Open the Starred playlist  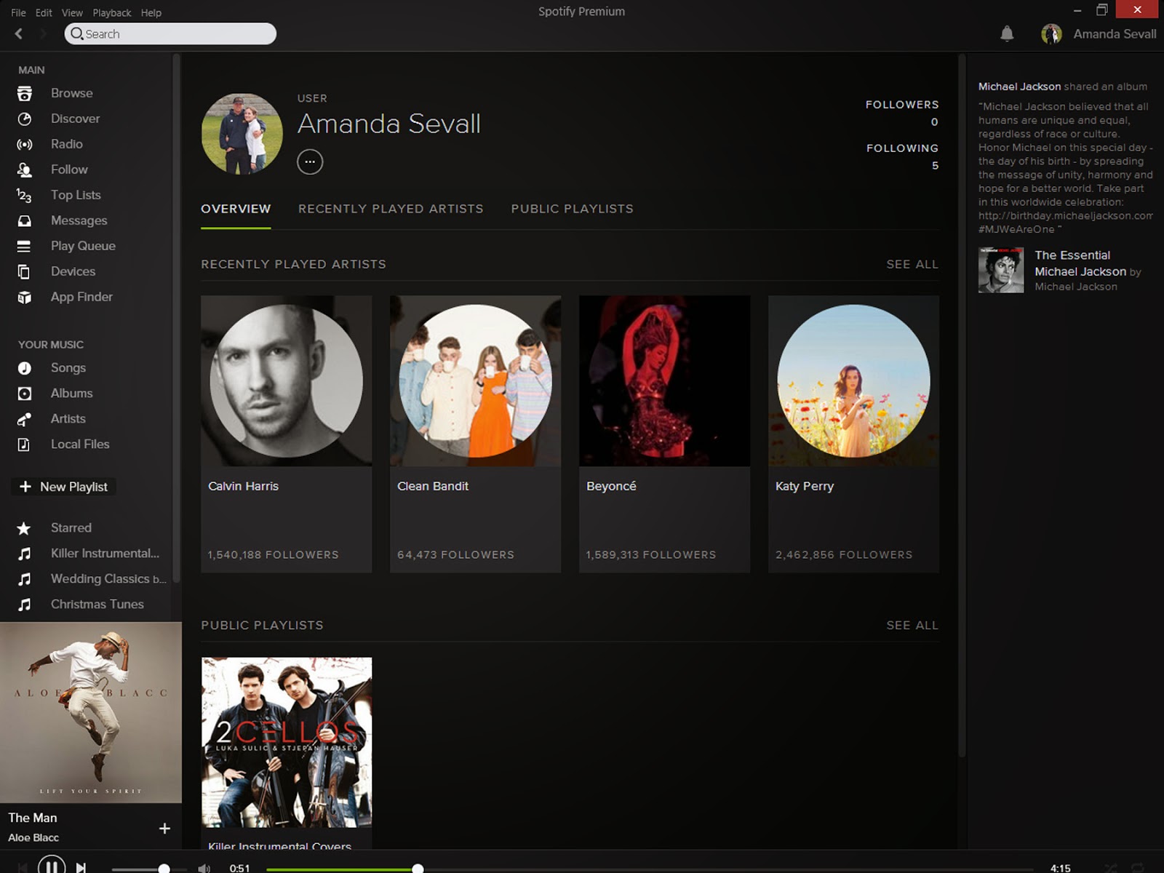(71, 528)
